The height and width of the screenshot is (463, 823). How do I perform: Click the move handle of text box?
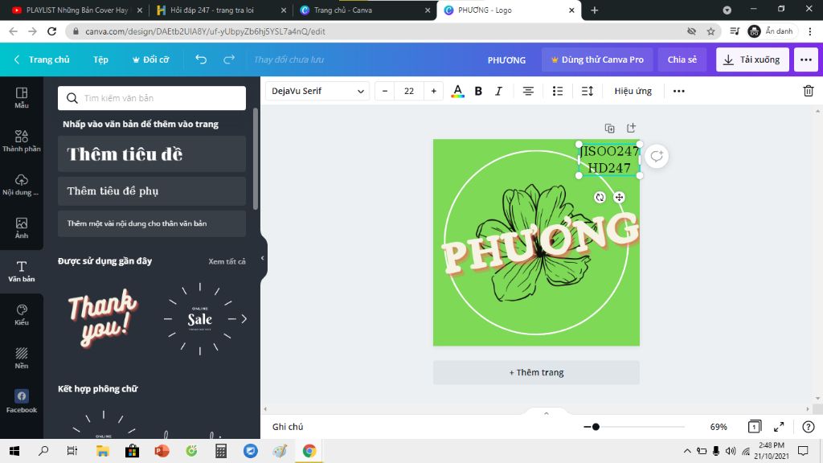pyautogui.click(x=620, y=198)
